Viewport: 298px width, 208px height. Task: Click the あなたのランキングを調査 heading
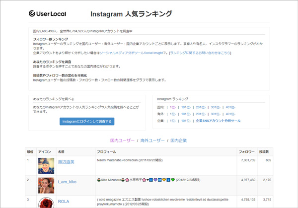point(52,62)
